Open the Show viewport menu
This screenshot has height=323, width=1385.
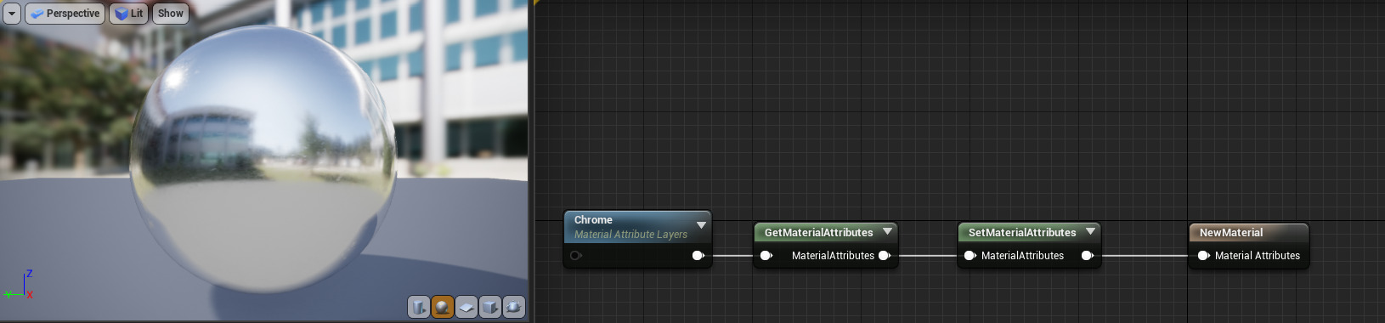pyautogui.click(x=170, y=14)
